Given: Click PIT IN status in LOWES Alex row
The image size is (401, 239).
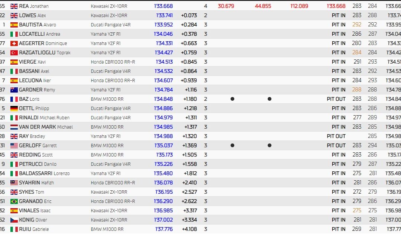Looking at the screenshot, I should (339, 15).
